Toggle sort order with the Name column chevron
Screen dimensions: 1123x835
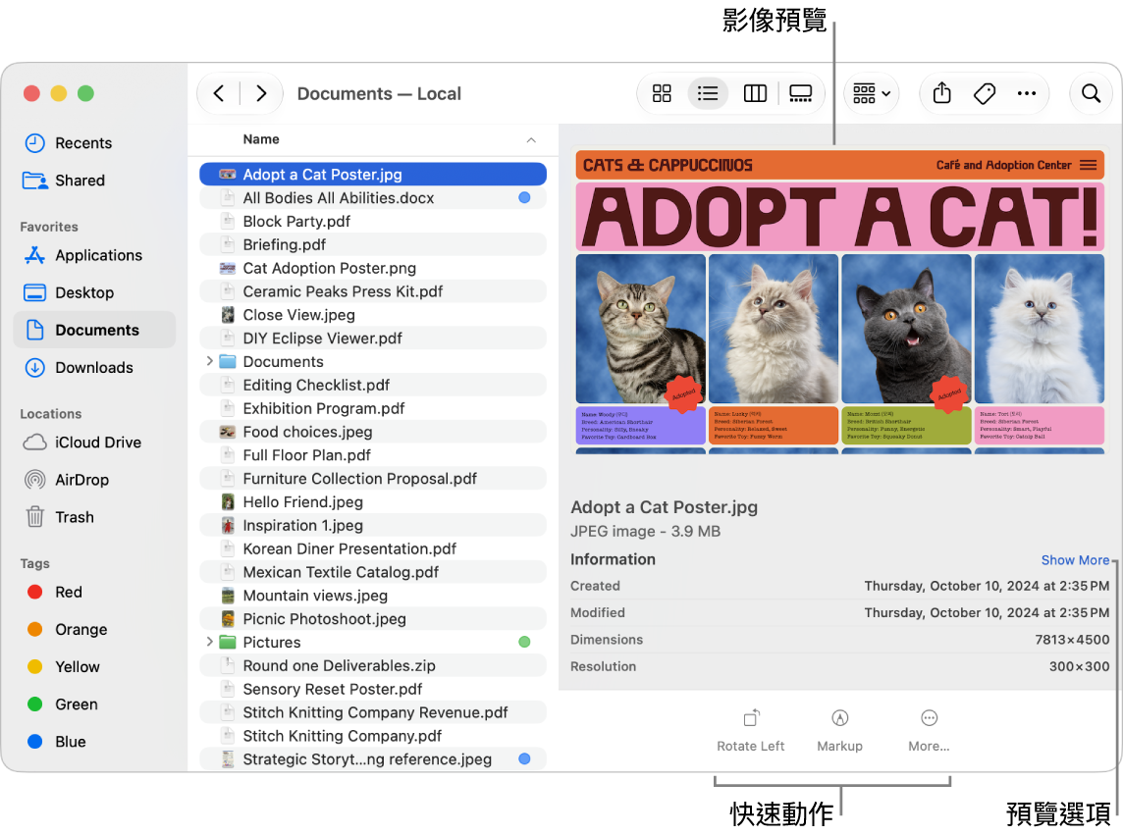point(531,139)
